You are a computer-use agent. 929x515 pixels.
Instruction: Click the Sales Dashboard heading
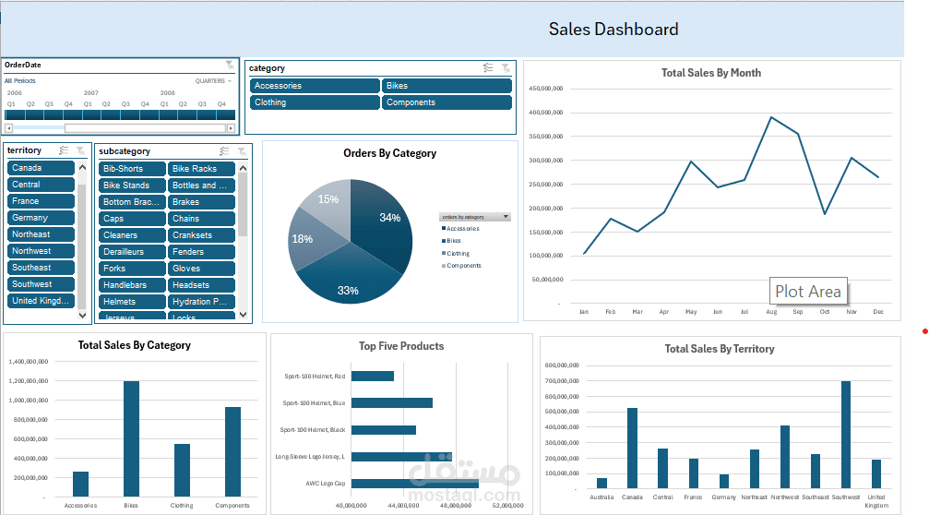click(613, 29)
